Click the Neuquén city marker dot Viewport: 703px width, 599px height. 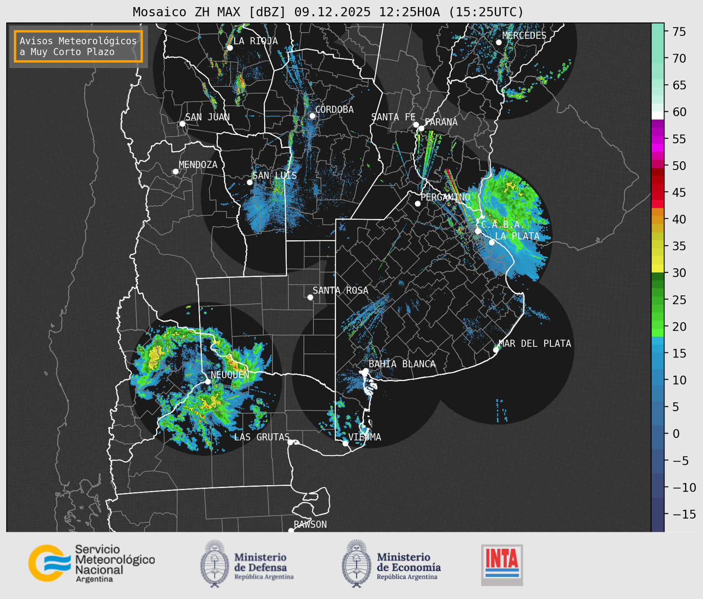click(x=208, y=382)
